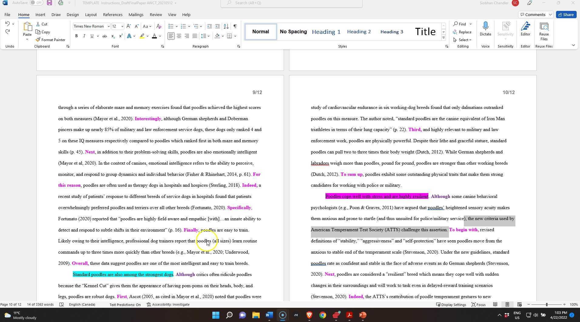Click the spelling proofing status icon
The image size is (580, 322).
pos(62,304)
